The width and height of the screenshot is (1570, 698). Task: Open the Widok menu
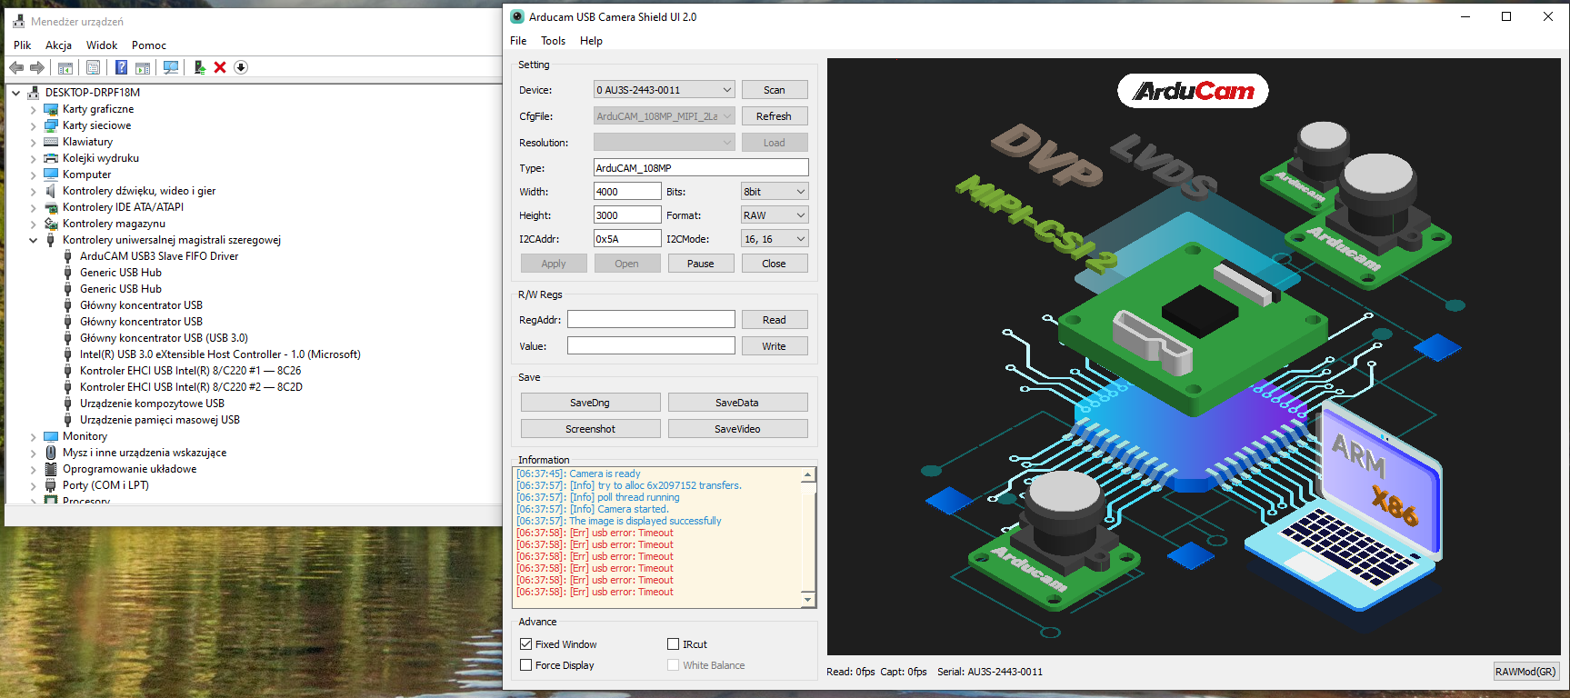(102, 45)
